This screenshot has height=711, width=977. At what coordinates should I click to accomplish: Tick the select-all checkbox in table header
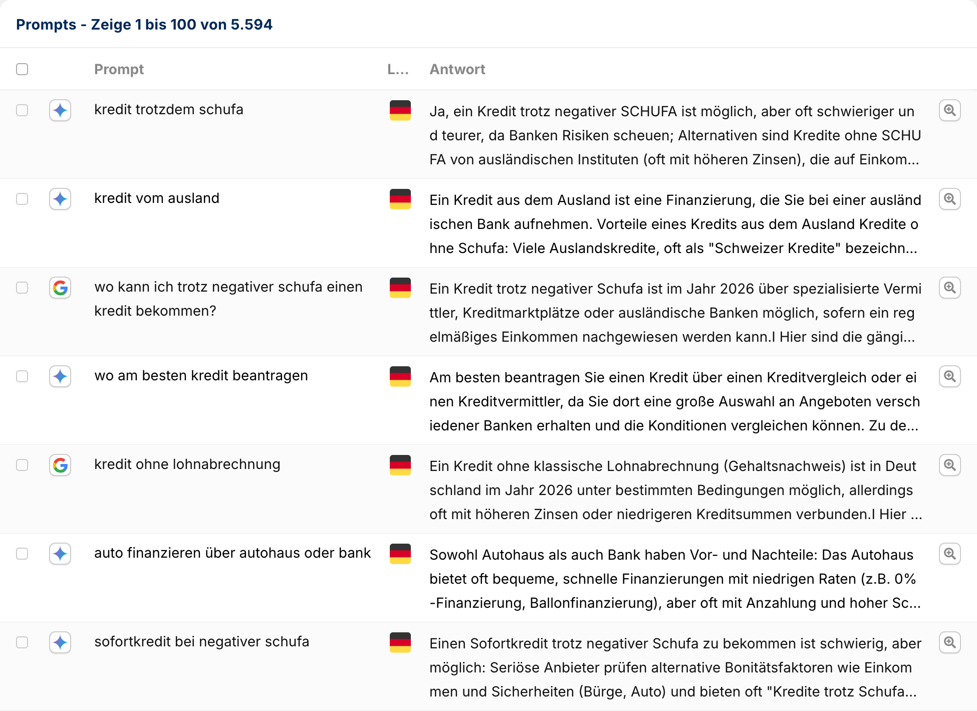(x=22, y=69)
